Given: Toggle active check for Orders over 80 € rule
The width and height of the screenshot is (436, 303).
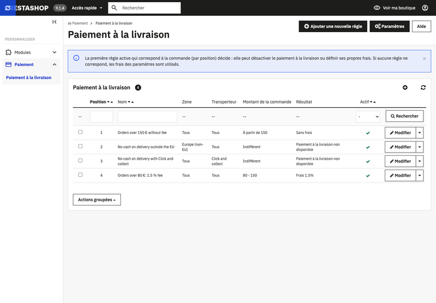Looking at the screenshot, I should 368,175.
